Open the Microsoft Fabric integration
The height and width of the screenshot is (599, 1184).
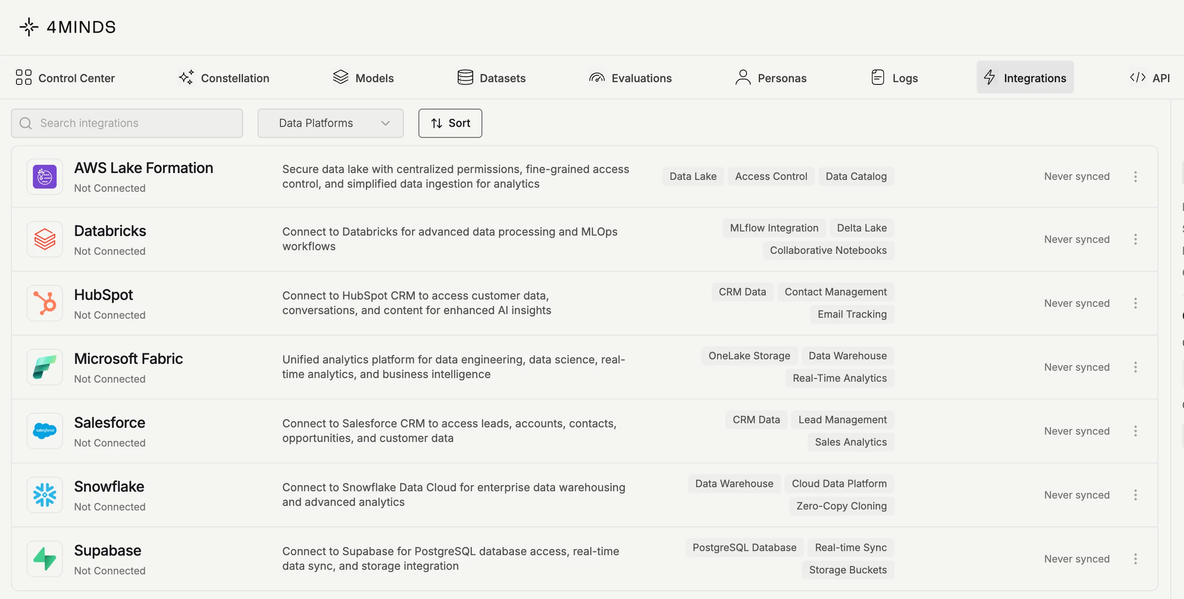click(584, 367)
